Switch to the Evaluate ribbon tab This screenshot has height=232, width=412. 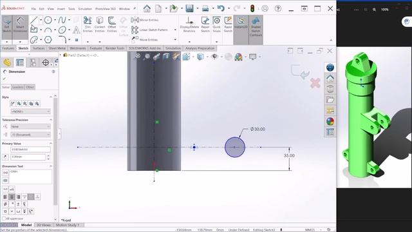[x=96, y=48]
